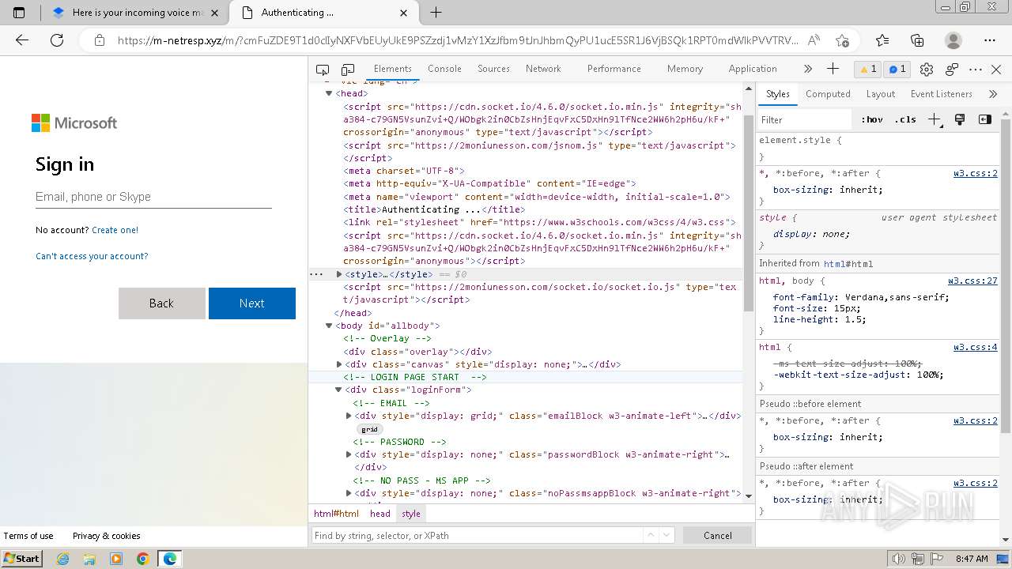Switch to the Console tab

444,69
